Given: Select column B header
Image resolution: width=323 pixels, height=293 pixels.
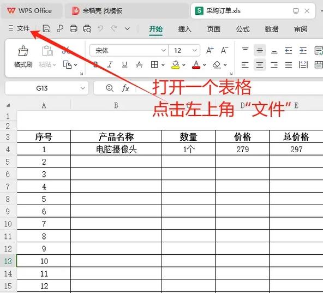Looking at the screenshot, I should (116, 105).
